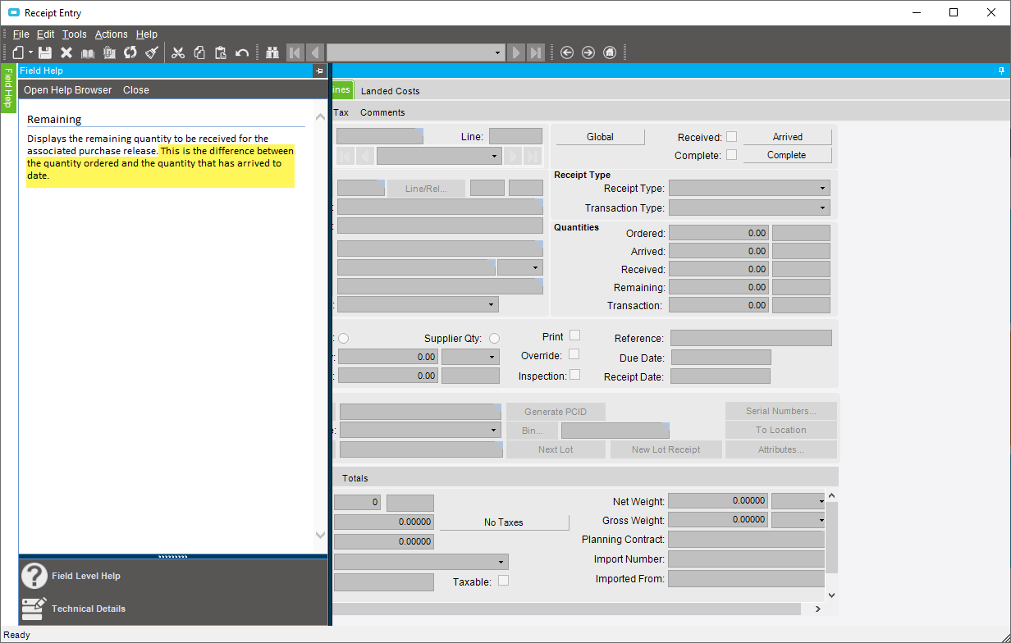
Task: Click the Reference input field
Action: pyautogui.click(x=751, y=338)
